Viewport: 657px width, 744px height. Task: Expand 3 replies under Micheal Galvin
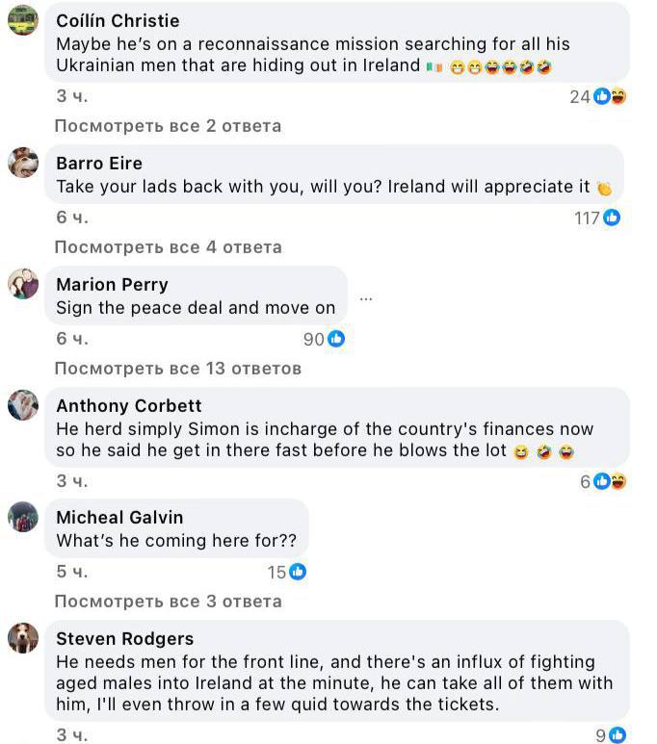168,602
